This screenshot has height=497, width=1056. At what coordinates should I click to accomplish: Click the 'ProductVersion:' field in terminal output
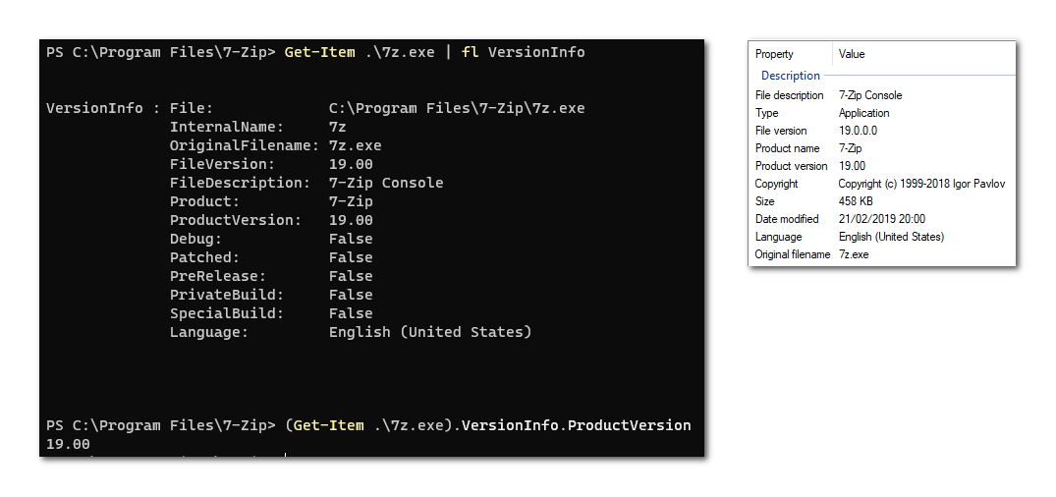pyautogui.click(x=236, y=220)
